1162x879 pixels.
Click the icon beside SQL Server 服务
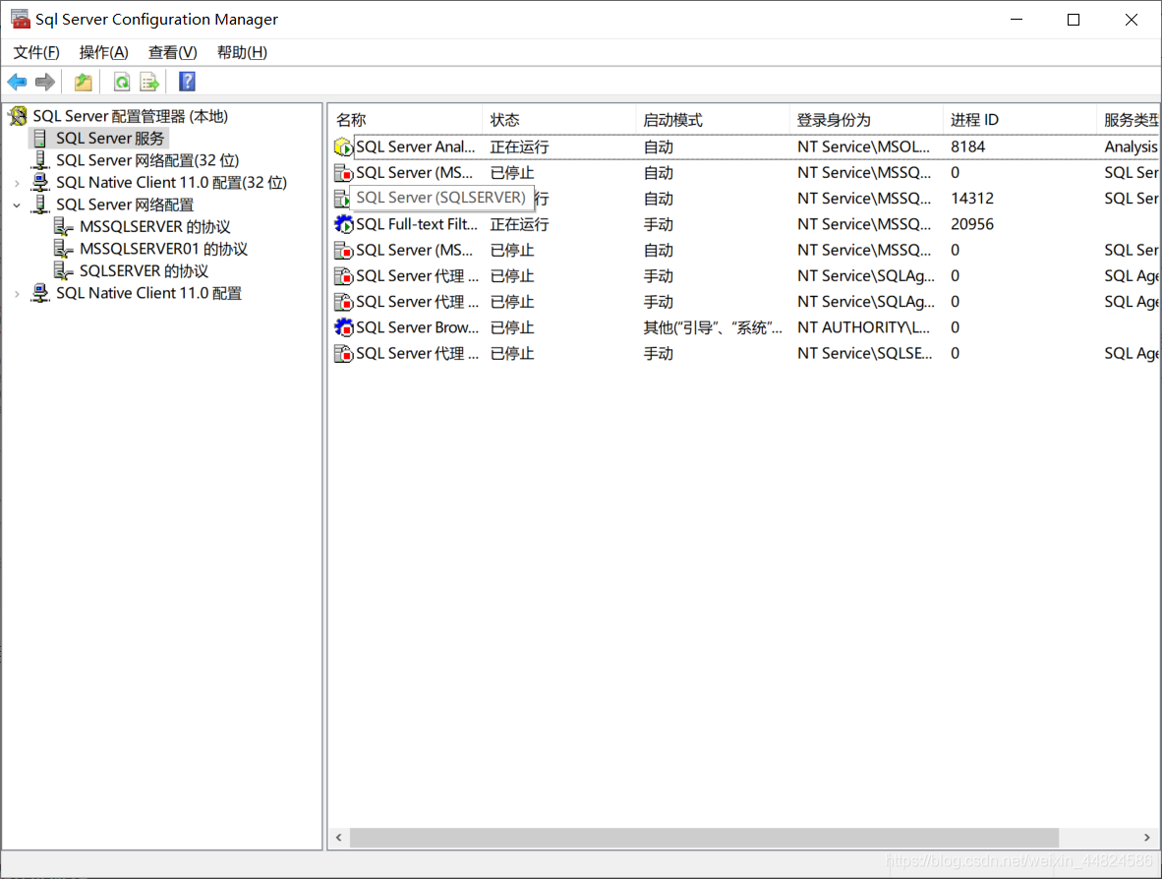tap(40, 138)
